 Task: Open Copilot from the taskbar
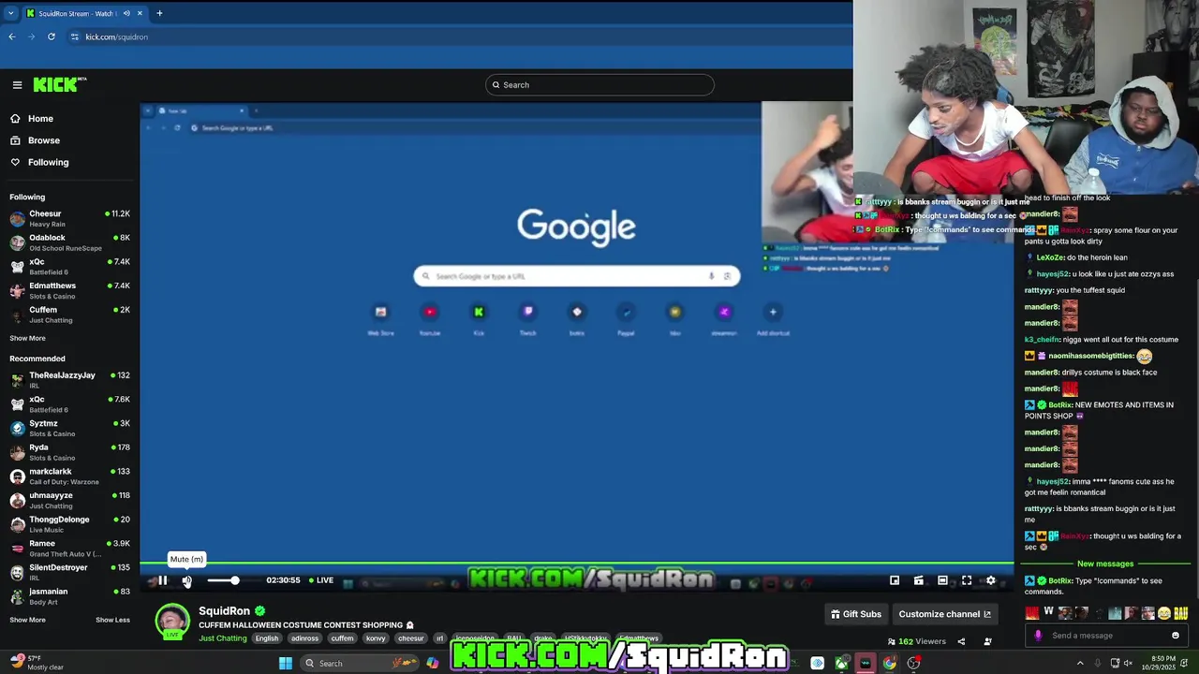click(x=432, y=663)
